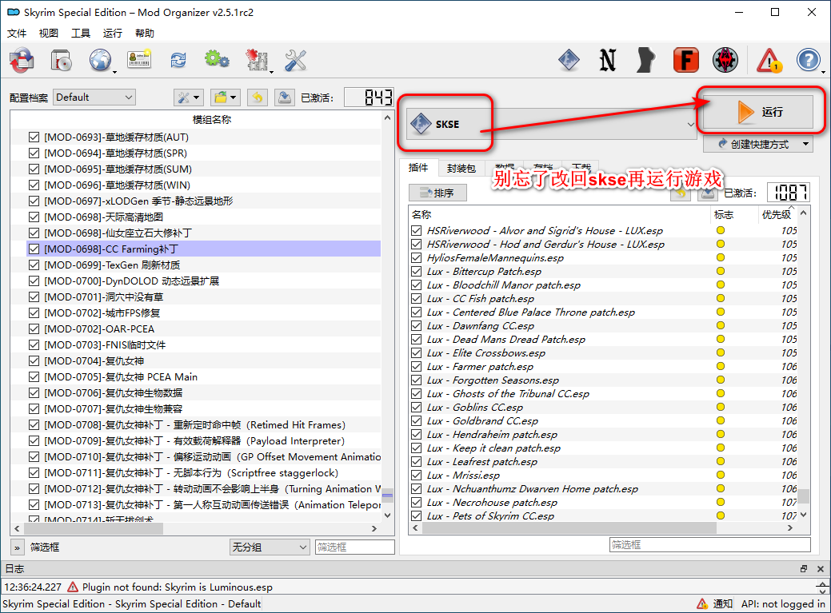Click the 排序 sort plugins button
831x613 pixels.
(437, 193)
